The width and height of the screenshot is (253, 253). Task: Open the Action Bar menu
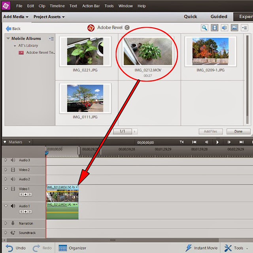click(x=91, y=6)
